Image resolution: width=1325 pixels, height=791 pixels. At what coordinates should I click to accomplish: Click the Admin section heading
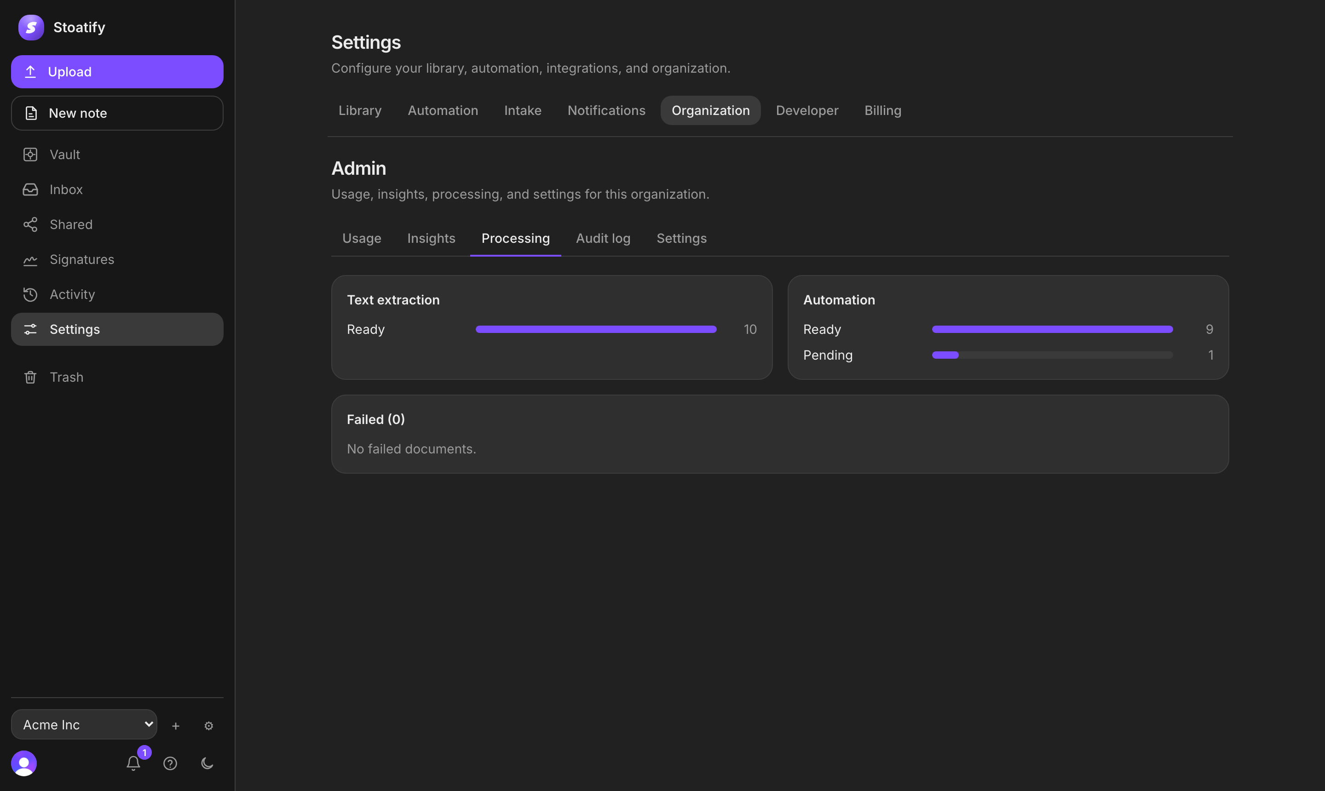coord(358,168)
